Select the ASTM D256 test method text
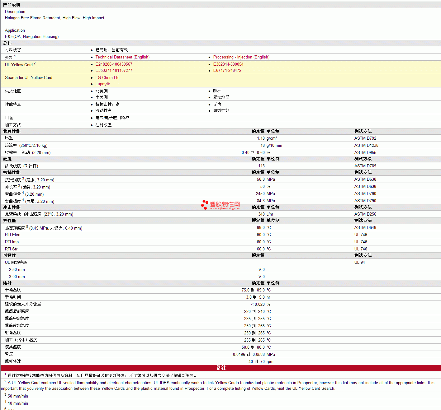The width and height of the screenshot is (441, 410). 365,214
